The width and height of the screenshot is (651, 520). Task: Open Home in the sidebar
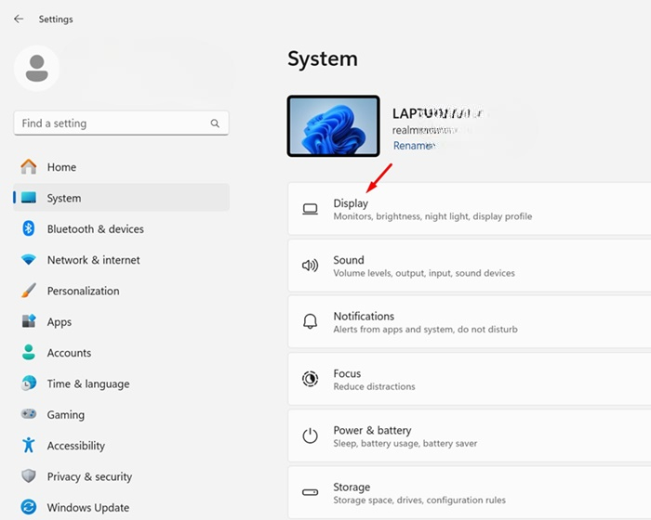point(121,167)
